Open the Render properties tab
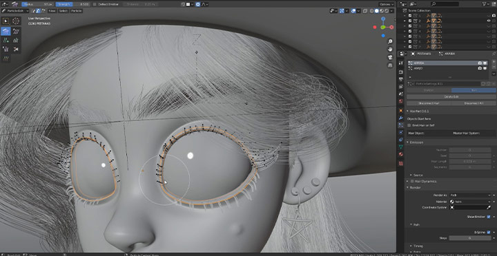The image size is (497, 256). (x=401, y=72)
